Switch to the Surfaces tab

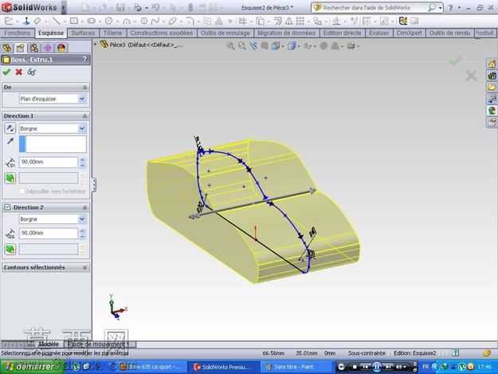[83, 33]
